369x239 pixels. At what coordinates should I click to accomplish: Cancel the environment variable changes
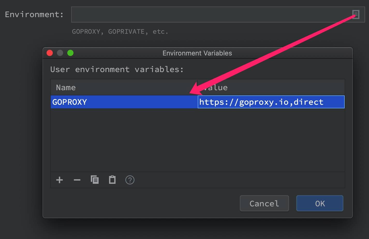tap(264, 203)
